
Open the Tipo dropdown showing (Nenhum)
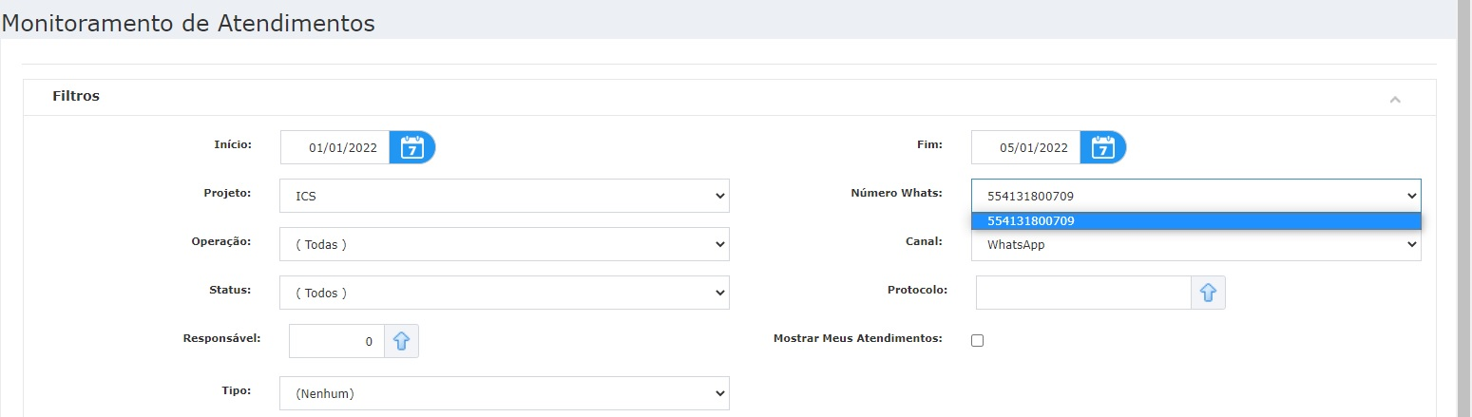[505, 393]
